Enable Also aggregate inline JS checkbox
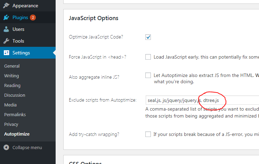The width and height of the screenshot is (259, 164). [x=148, y=75]
